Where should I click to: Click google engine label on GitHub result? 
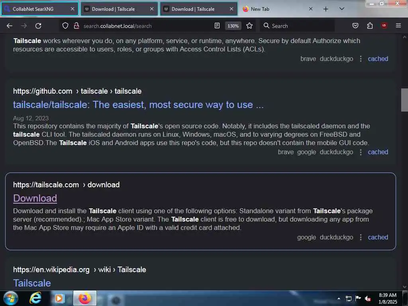pyautogui.click(x=306, y=152)
